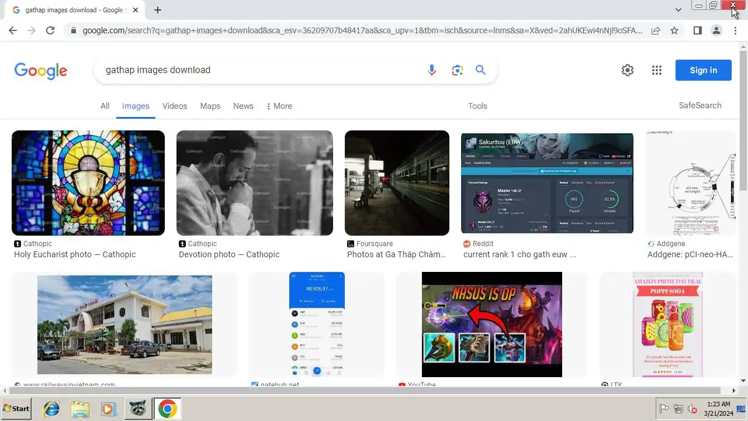
Task: Open the gatehub wallet app thumbnail
Action: click(x=317, y=325)
